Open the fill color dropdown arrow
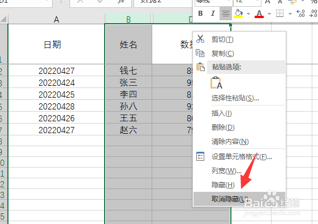 (248, 14)
